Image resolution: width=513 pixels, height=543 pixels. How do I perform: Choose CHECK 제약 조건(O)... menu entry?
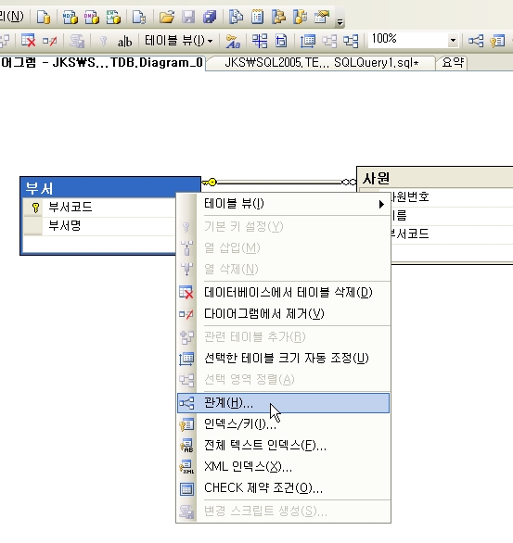pyautogui.click(x=284, y=488)
